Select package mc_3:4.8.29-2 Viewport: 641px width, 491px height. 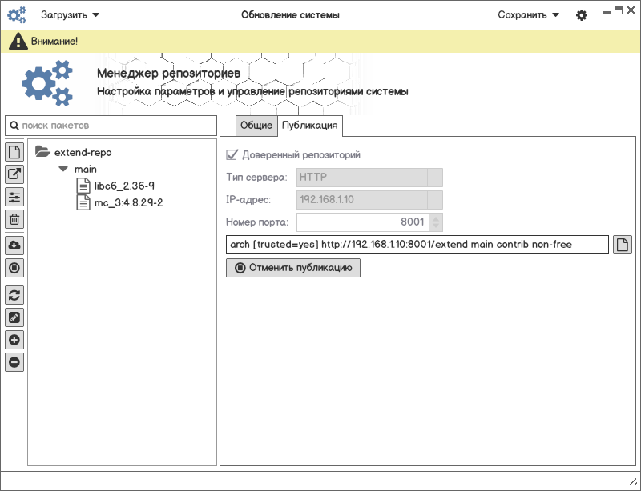click(129, 202)
